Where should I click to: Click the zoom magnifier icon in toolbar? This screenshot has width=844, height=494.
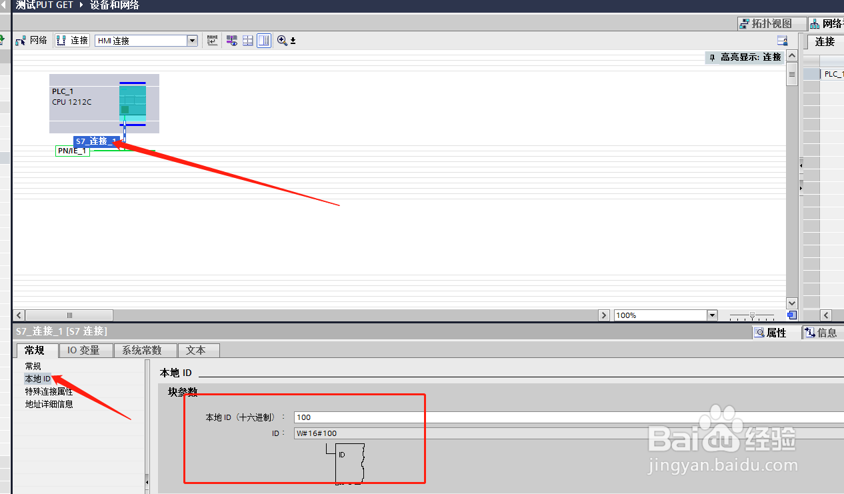coord(282,41)
